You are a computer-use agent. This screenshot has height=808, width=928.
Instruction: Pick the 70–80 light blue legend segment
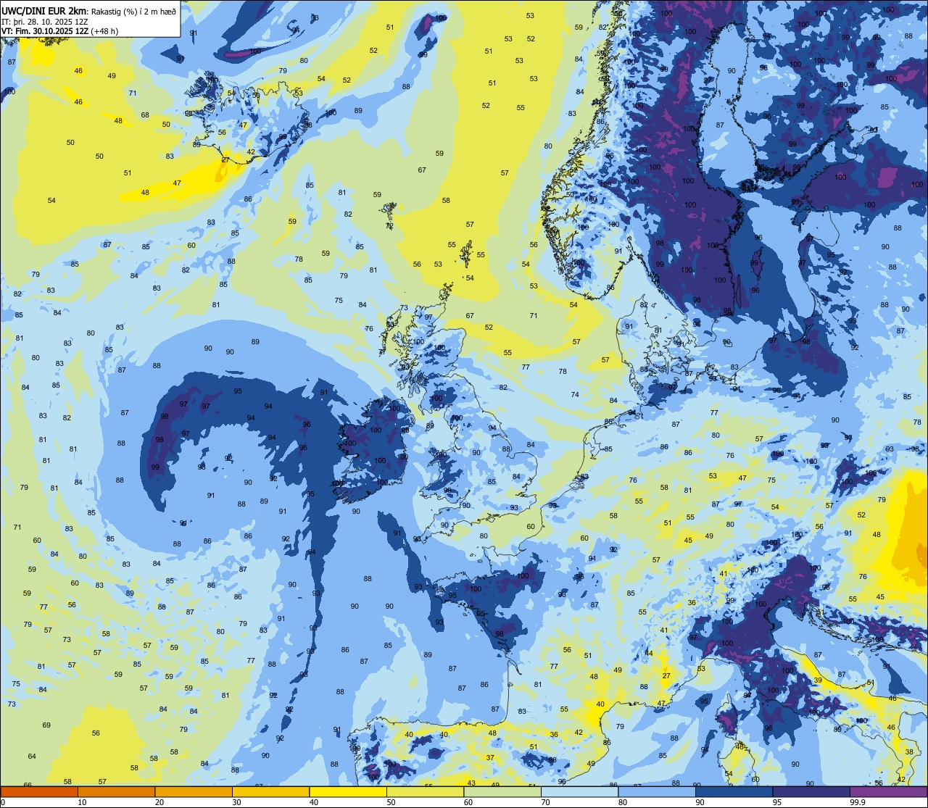pyautogui.click(x=579, y=792)
